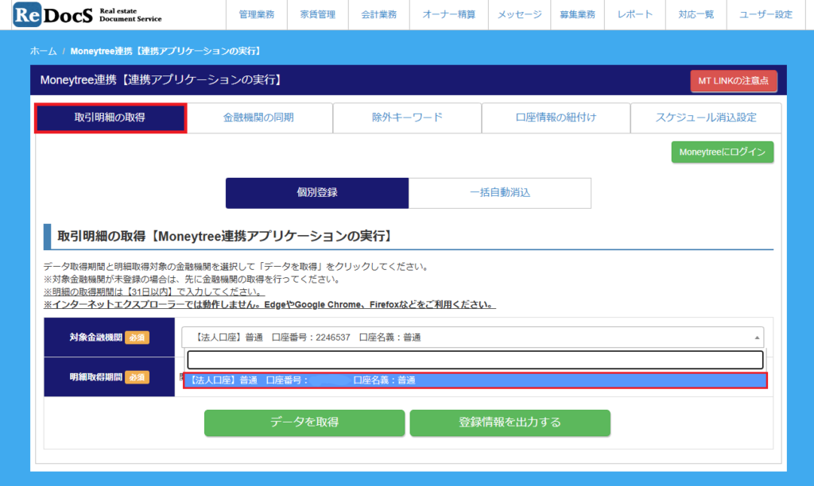The width and height of the screenshot is (814, 486).
Task: Click the 明細取得期間 field label
Action: [96, 377]
